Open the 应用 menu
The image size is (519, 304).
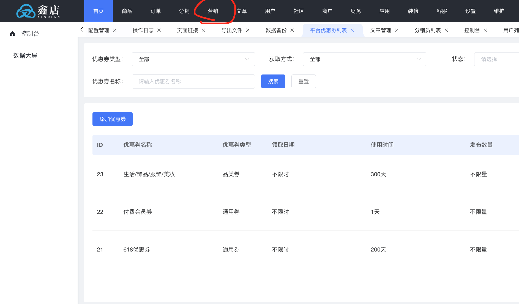(385, 11)
